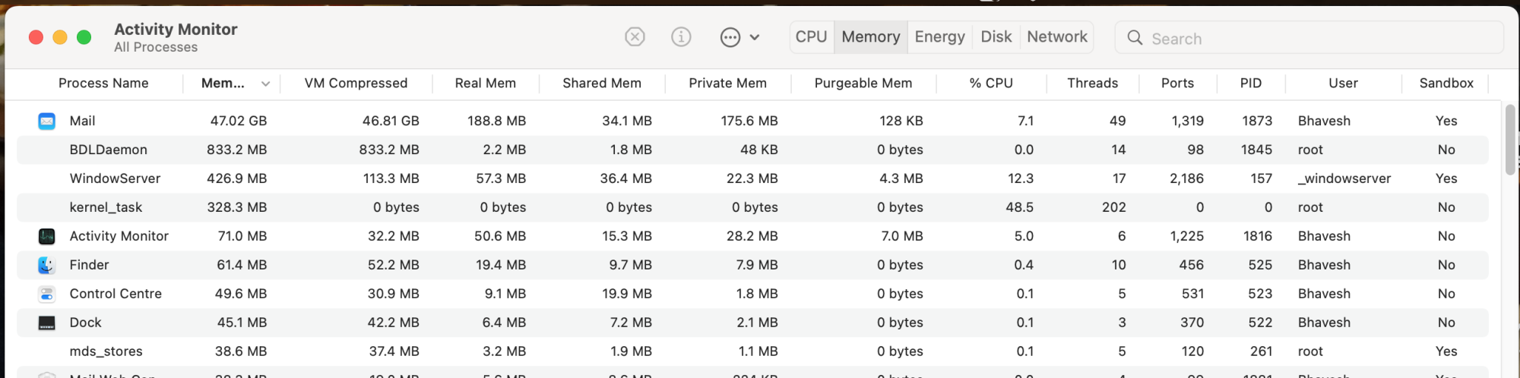1520x378 pixels.
Task: Open the Disk tab
Action: tap(996, 37)
